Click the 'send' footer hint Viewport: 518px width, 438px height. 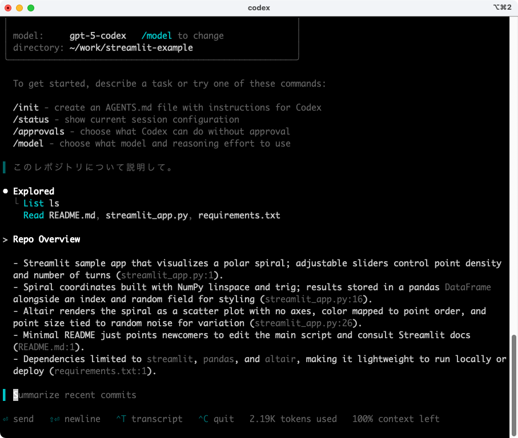(23, 419)
